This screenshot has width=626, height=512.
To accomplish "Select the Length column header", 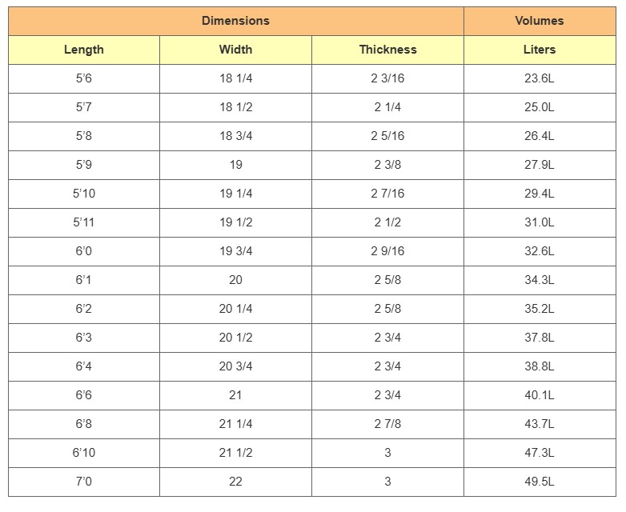I will click(x=84, y=50).
